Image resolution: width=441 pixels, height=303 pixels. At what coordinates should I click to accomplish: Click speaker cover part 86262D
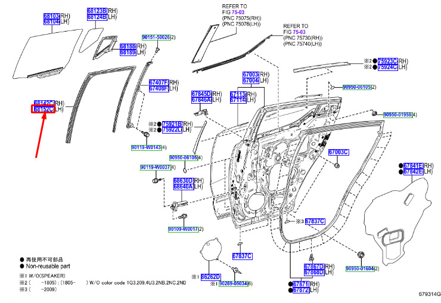210,277
